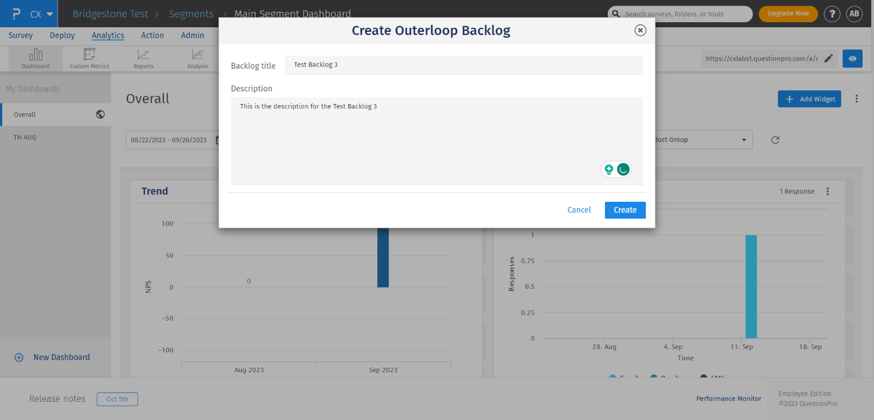Screen dimensions: 874x420
Task: Open the dashboard three-dot menu
Action: [x=856, y=99]
